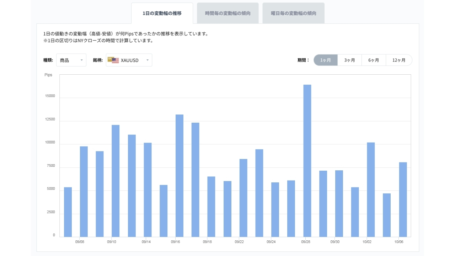Select the 1ヶ月 period option
Viewport: 455px width, 256px height.
coord(326,60)
